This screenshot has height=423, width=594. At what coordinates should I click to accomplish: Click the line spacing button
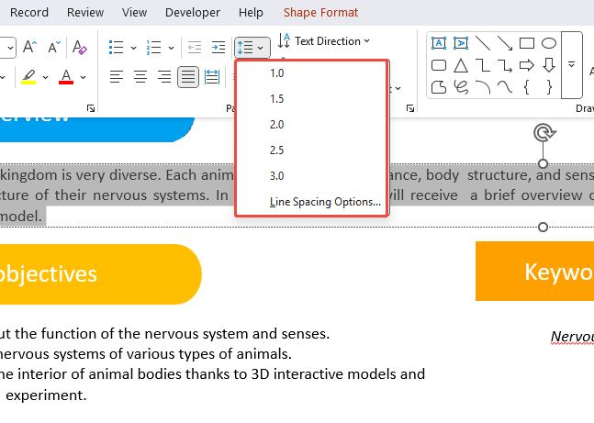(252, 48)
